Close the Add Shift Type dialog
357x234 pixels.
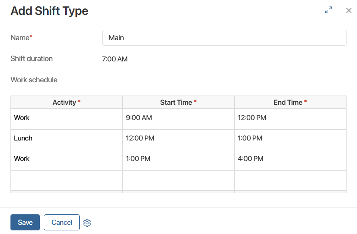[349, 10]
